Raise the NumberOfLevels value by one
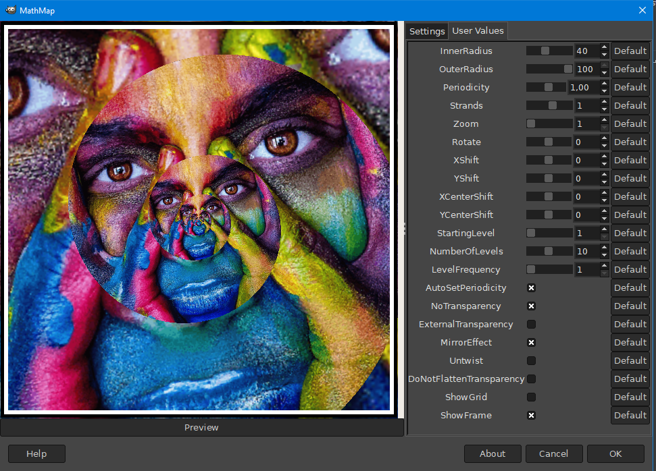656x471 pixels. coord(604,248)
